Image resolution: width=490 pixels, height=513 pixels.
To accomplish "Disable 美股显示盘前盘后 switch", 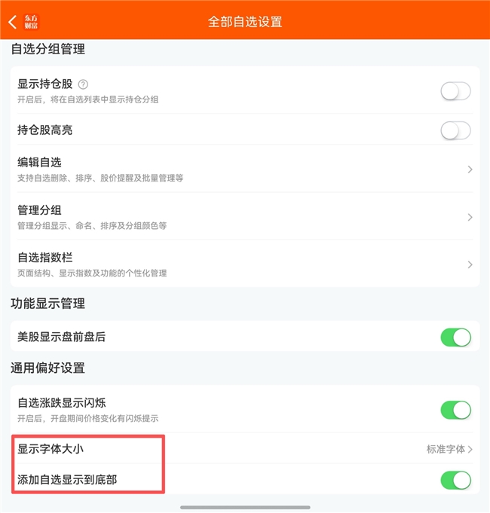I will pos(455,337).
